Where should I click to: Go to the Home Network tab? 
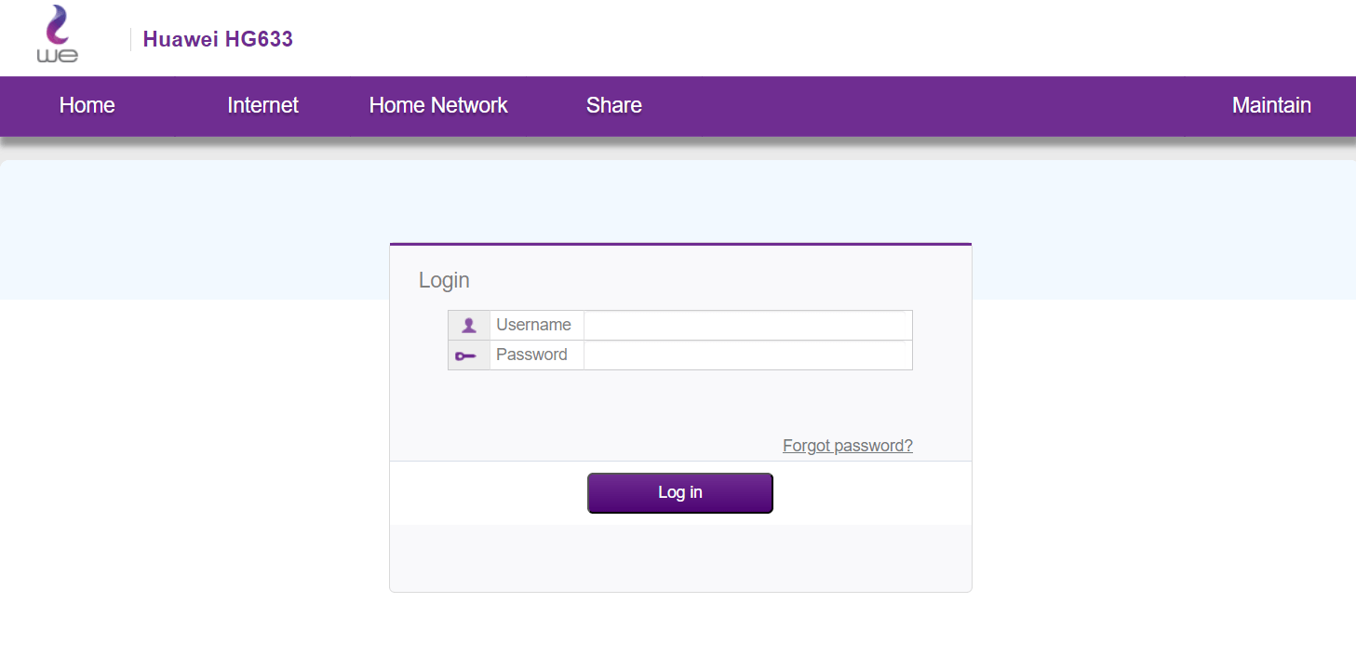(x=437, y=106)
